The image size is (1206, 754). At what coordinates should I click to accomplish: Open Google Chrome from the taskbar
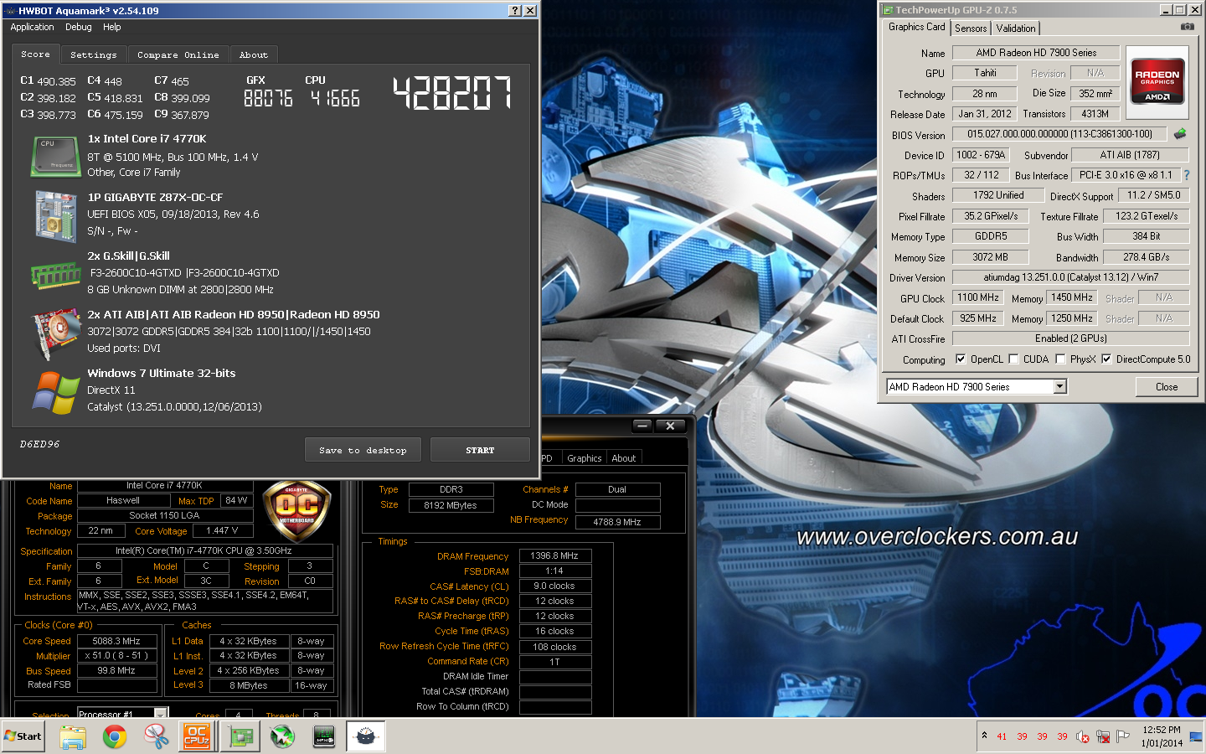[x=115, y=736]
